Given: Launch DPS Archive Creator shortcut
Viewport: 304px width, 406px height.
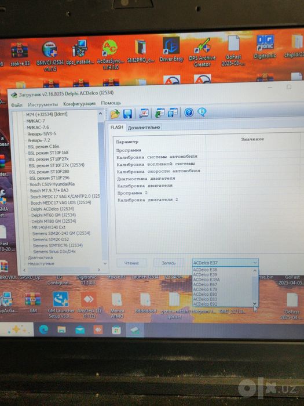Looking at the screenshot, I should (x=202, y=52).
